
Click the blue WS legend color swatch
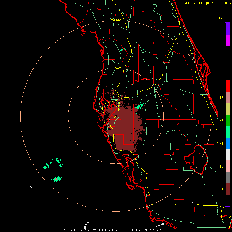(228, 143)
